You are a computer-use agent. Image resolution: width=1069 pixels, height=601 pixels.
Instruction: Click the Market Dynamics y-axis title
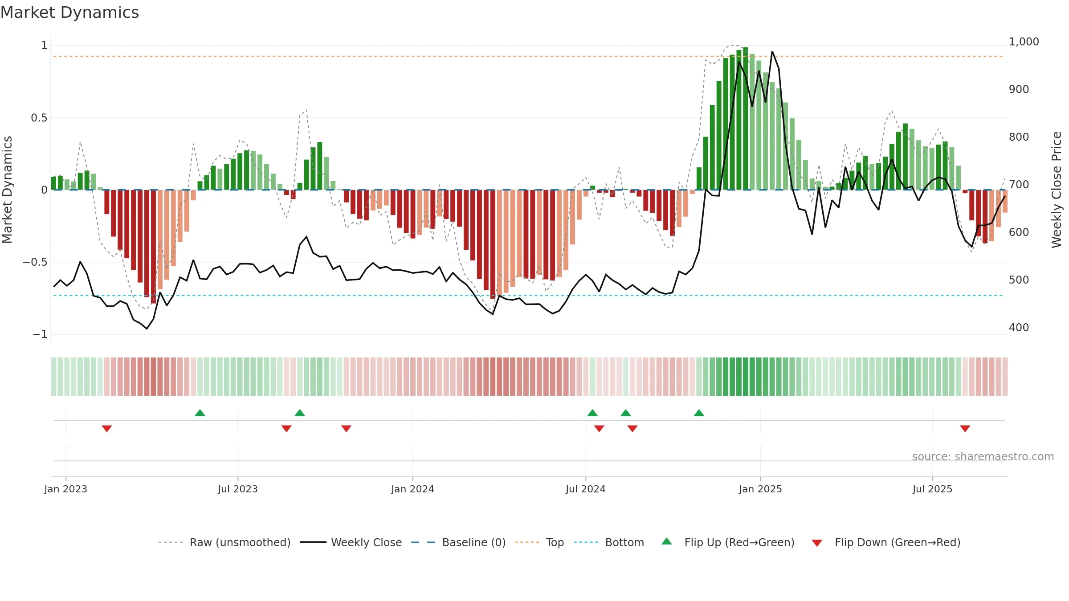[x=7, y=190]
